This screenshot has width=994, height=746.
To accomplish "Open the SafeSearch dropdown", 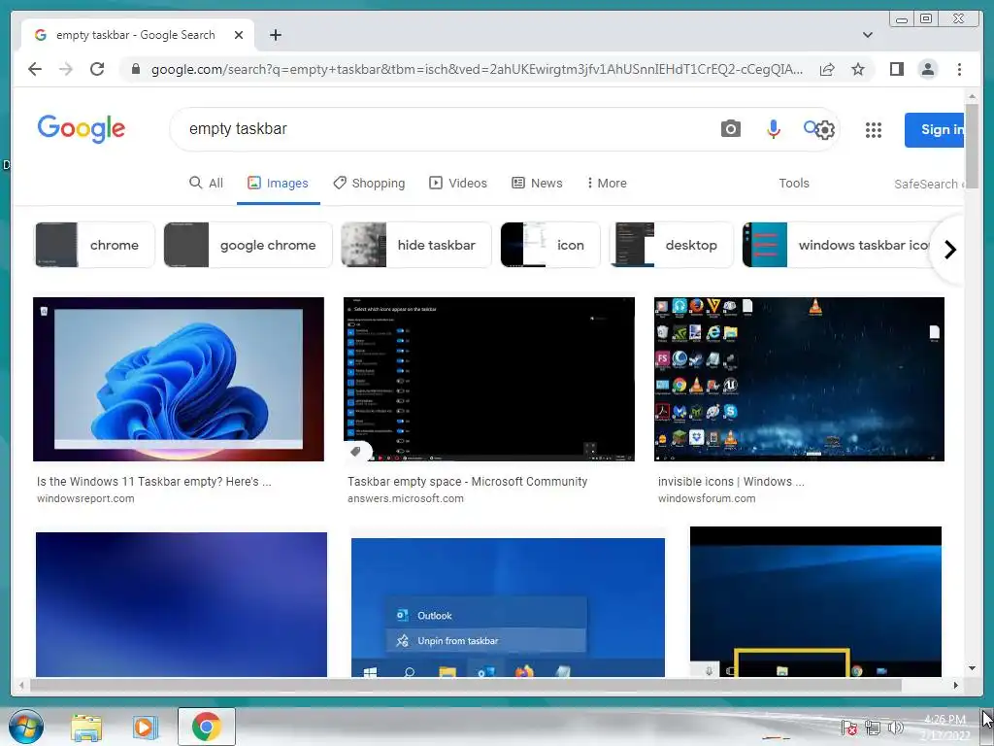I will pos(929,184).
